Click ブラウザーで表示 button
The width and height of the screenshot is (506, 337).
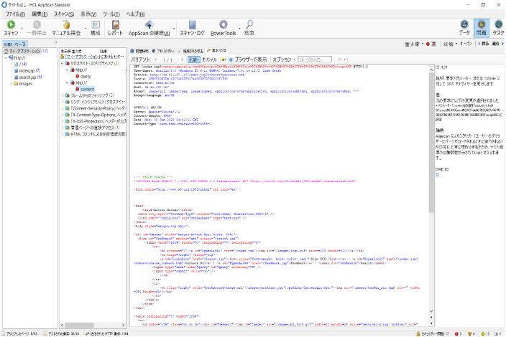248,60
